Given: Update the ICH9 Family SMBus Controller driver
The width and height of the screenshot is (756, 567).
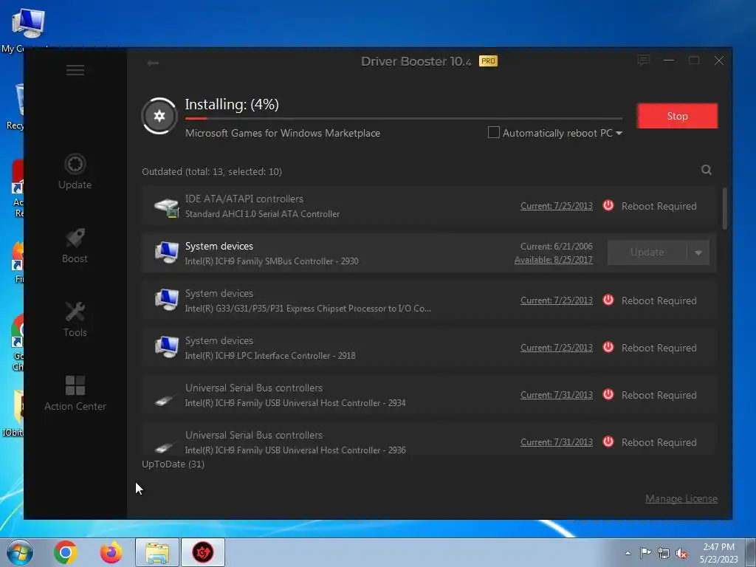Looking at the screenshot, I should click(x=647, y=252).
